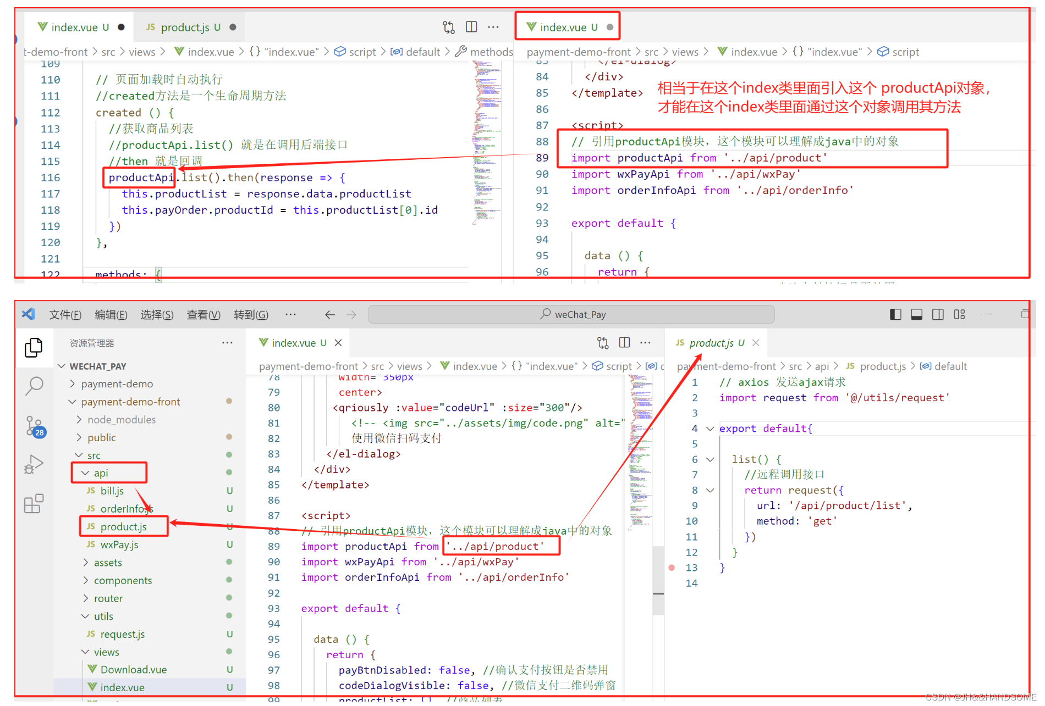Screen dimensions: 1045x706
Task: Toggle breakpoint at line 13 in product.js
Action: (x=672, y=568)
